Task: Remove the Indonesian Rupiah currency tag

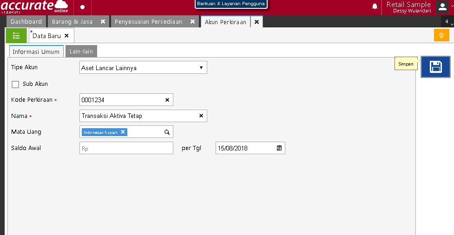Action: (x=123, y=132)
